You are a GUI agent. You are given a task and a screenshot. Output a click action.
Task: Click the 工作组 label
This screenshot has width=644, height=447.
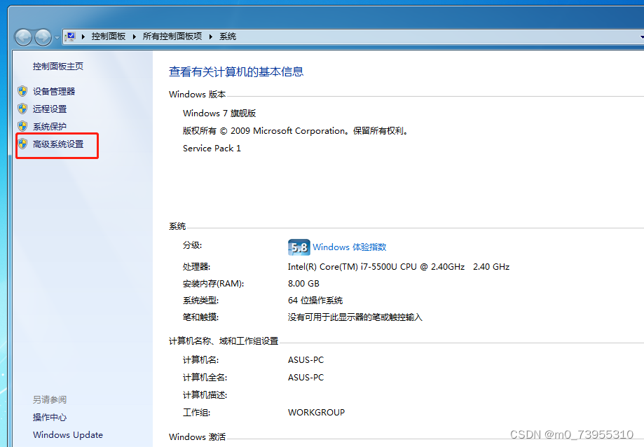click(197, 413)
